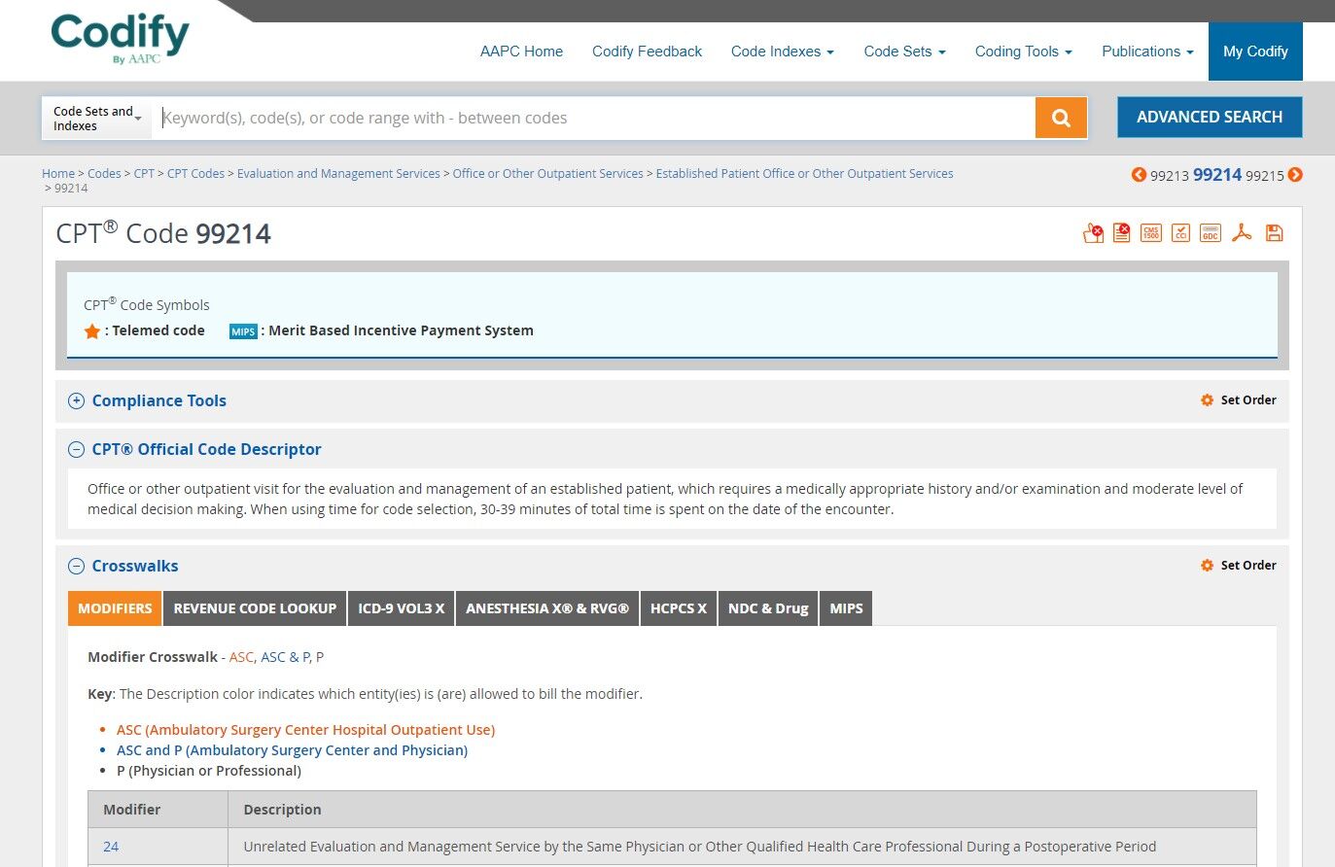Collapse the Crosswalks section
The image size is (1335, 867).
pos(76,566)
